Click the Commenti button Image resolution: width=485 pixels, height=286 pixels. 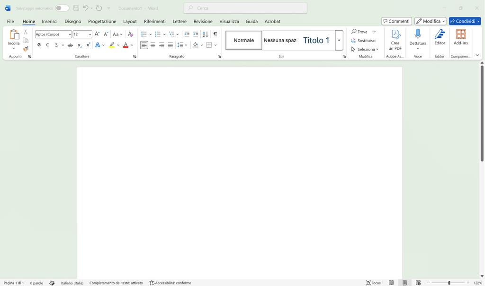pyautogui.click(x=396, y=21)
